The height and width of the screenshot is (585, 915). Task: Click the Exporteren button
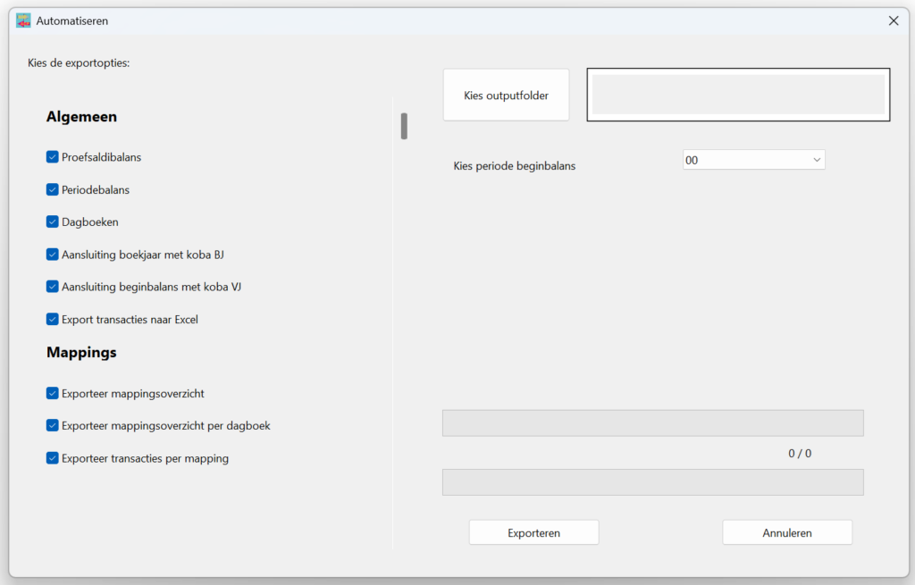click(x=533, y=533)
